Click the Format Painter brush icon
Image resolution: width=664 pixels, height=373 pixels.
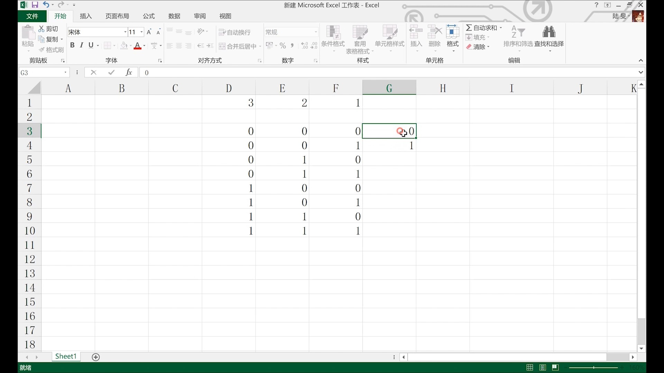pos(42,50)
